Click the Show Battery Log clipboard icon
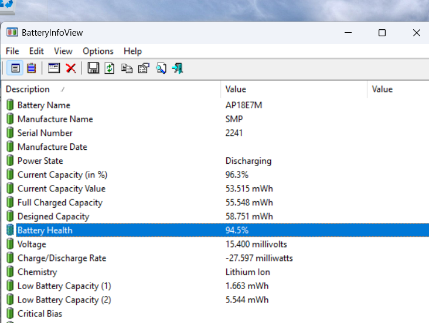 coord(32,68)
